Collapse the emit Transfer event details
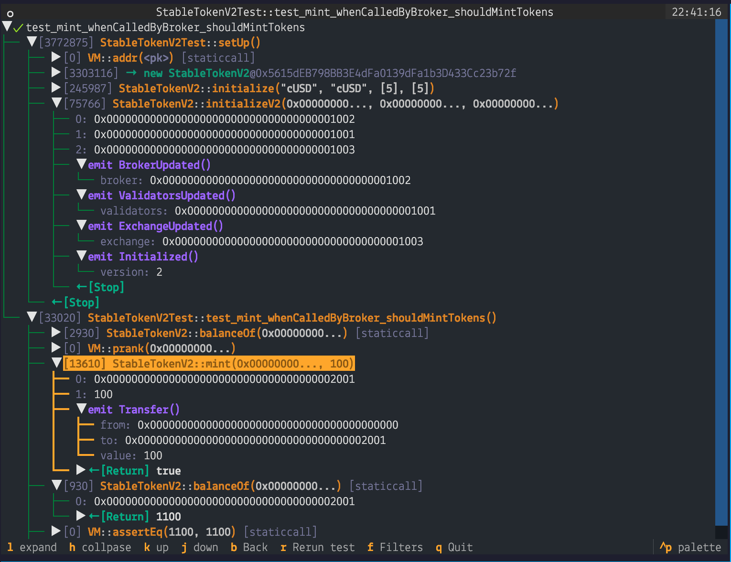Image resolution: width=731 pixels, height=562 pixels. (x=81, y=408)
